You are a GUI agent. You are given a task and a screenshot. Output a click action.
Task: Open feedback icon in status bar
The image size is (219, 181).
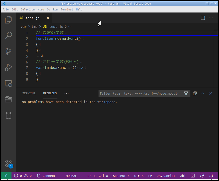click(x=202, y=176)
